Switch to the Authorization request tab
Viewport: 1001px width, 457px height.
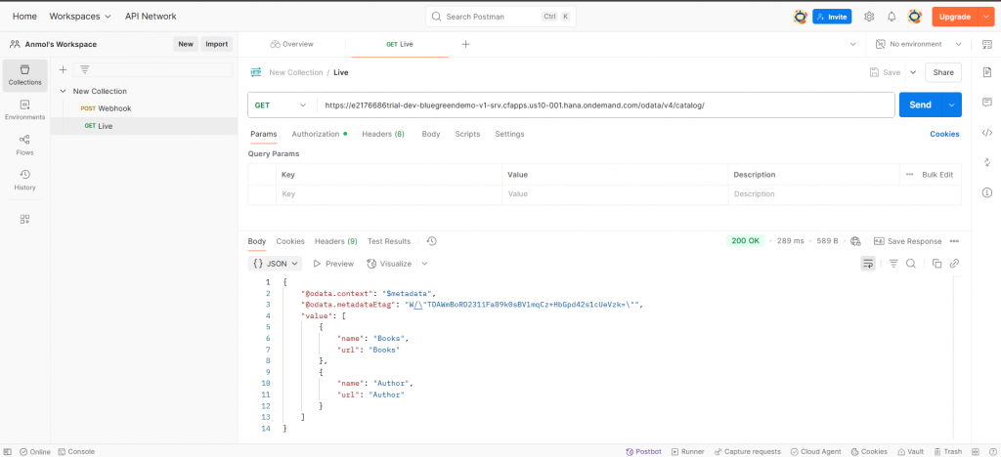coord(320,134)
